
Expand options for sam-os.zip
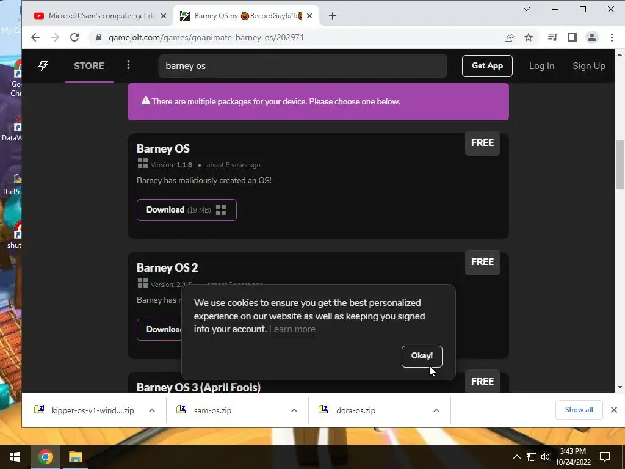tap(294, 410)
